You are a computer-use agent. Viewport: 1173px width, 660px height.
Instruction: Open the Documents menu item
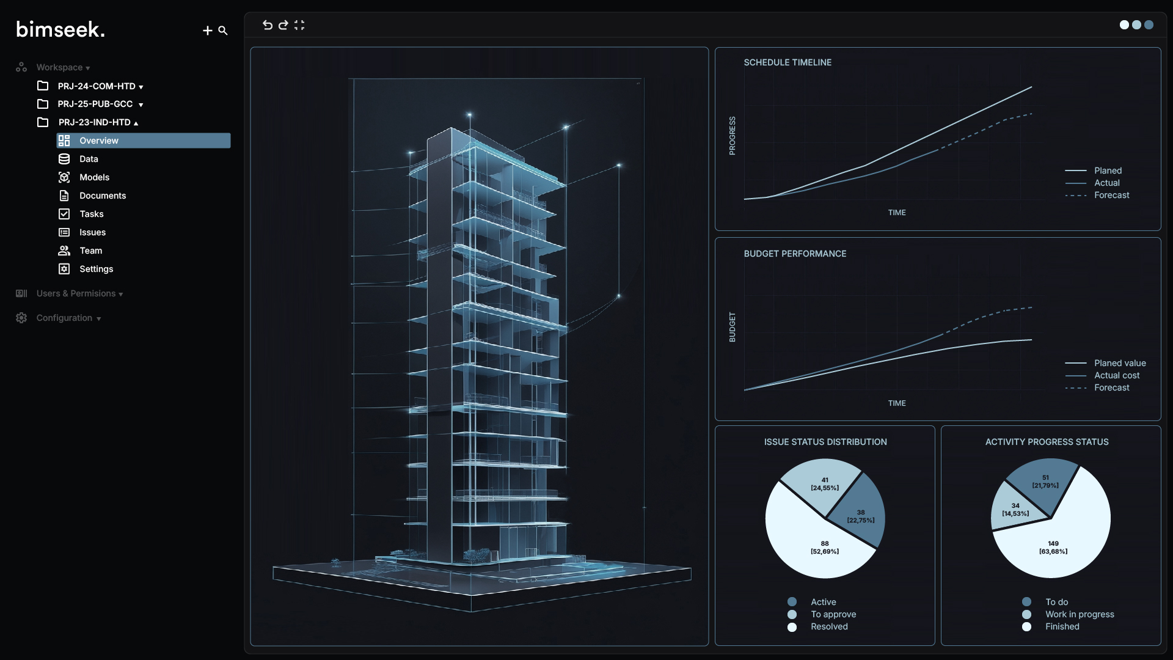(102, 196)
